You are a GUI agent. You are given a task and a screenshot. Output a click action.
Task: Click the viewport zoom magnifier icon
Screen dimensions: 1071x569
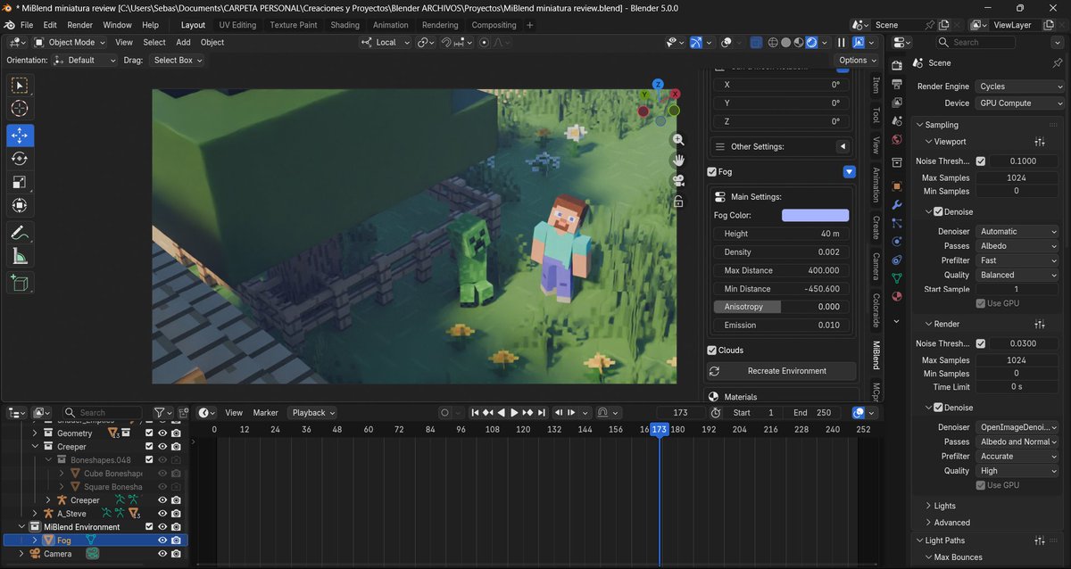tap(678, 140)
